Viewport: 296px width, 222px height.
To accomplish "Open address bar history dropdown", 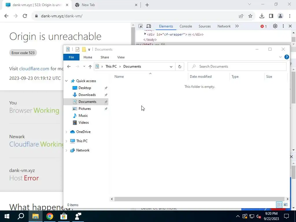I will click(x=171, y=67).
